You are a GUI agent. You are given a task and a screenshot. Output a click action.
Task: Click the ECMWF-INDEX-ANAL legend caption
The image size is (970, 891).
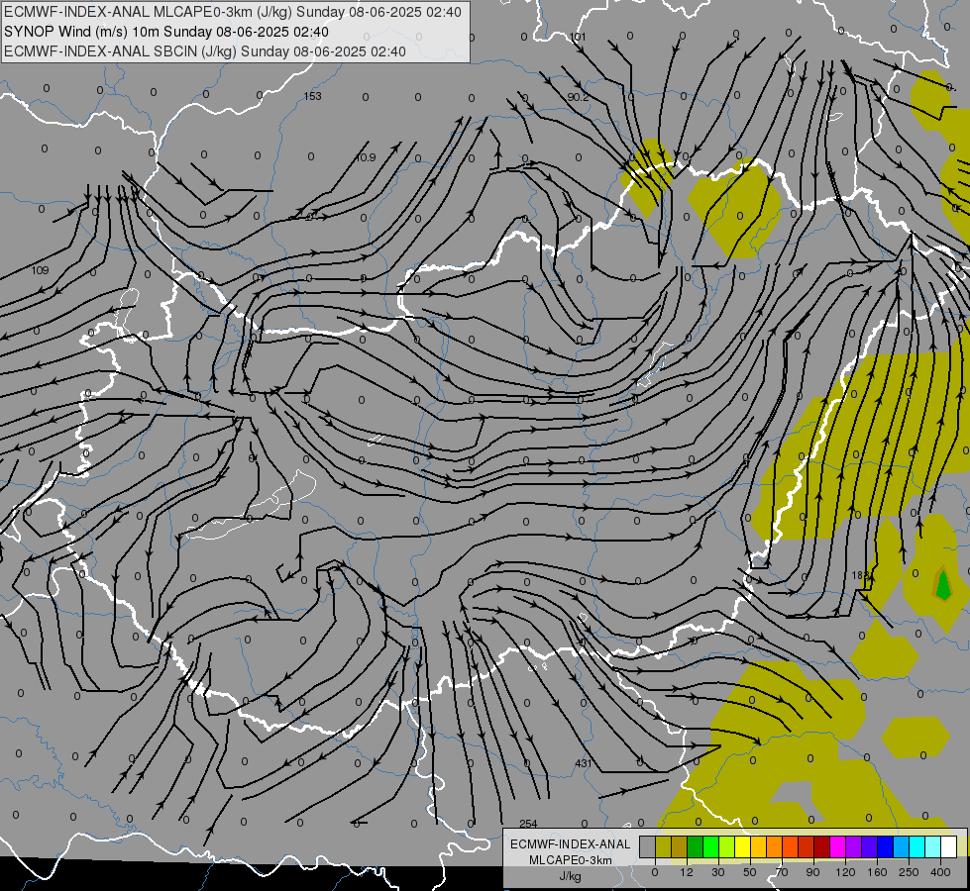(571, 844)
